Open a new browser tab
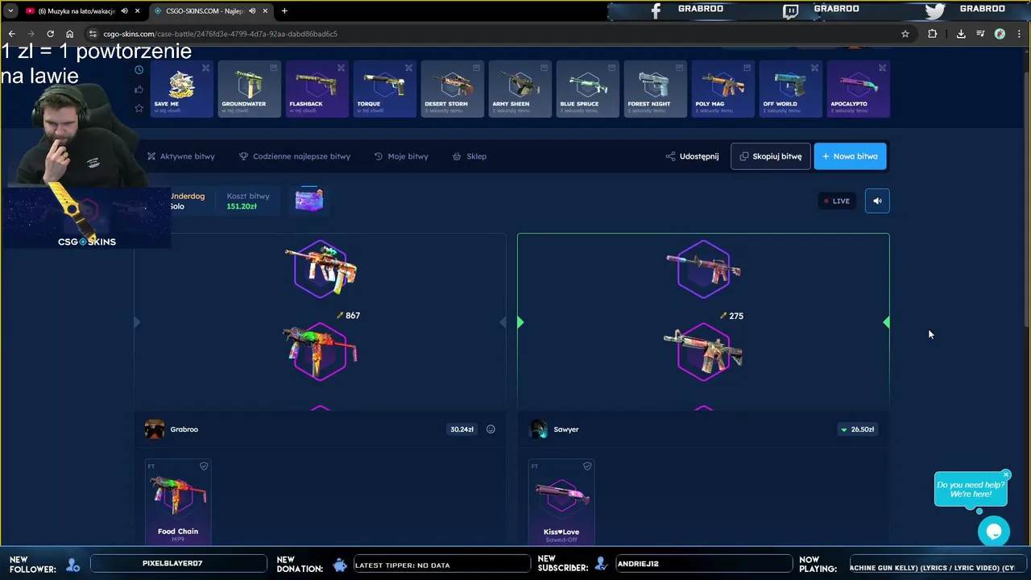Viewport: 1031px width, 580px height. 284,11
